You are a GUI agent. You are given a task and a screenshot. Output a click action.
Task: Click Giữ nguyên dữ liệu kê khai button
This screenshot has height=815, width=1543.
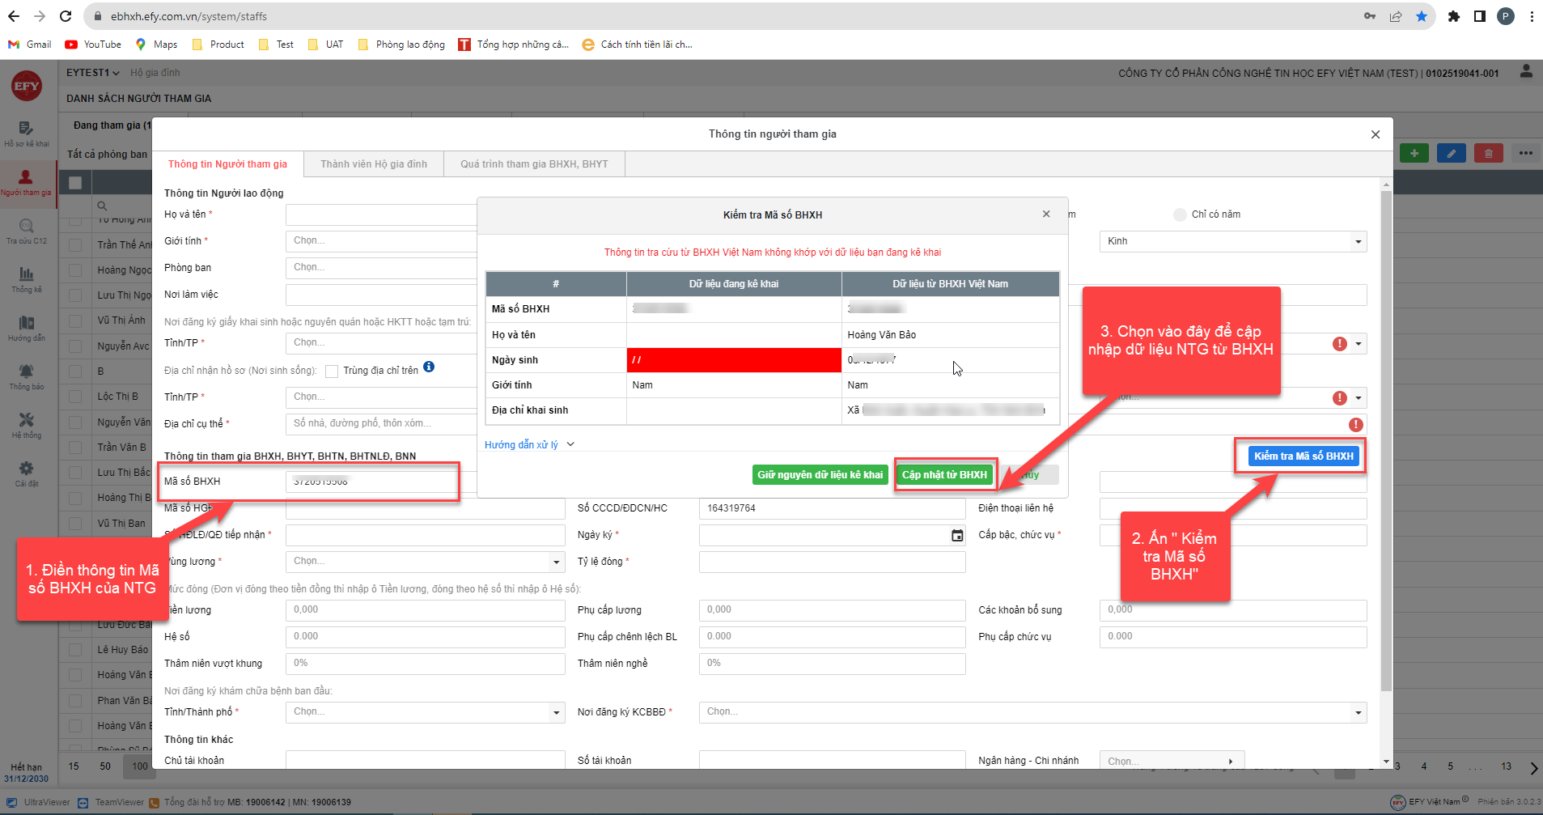tap(820, 475)
